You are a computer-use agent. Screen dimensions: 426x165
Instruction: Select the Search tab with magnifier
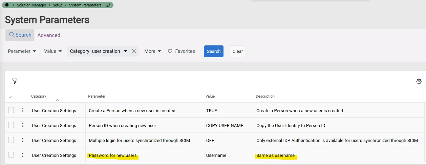pyautogui.click(x=20, y=35)
